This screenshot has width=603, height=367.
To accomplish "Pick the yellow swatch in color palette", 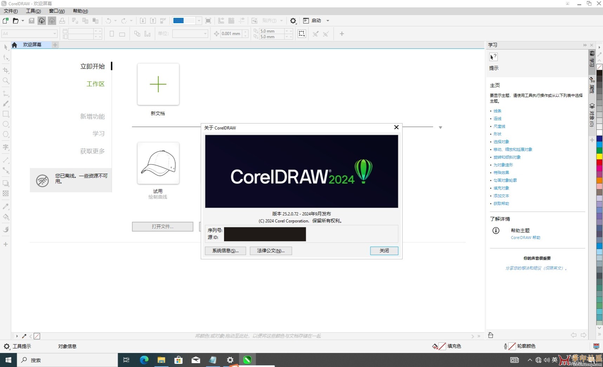I will pyautogui.click(x=599, y=156).
